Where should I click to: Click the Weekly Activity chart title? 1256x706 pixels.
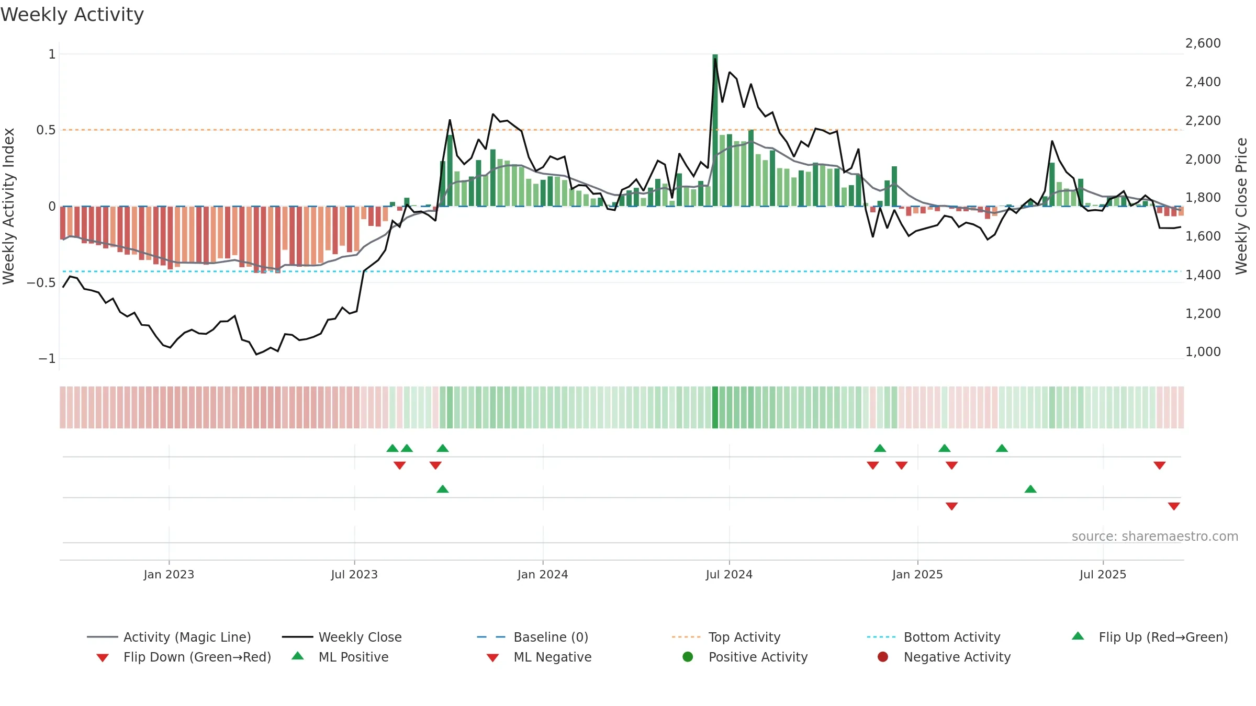(72, 15)
